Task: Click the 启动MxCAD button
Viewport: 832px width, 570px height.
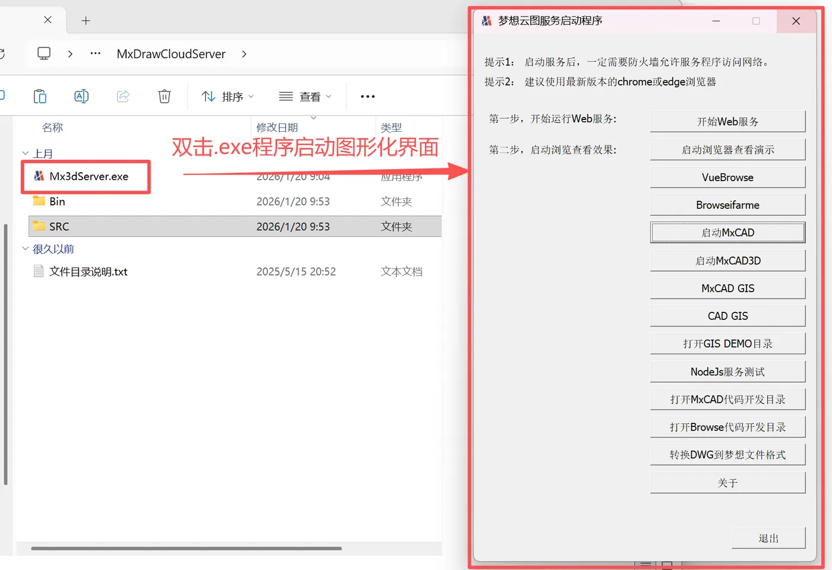Action: [728, 233]
